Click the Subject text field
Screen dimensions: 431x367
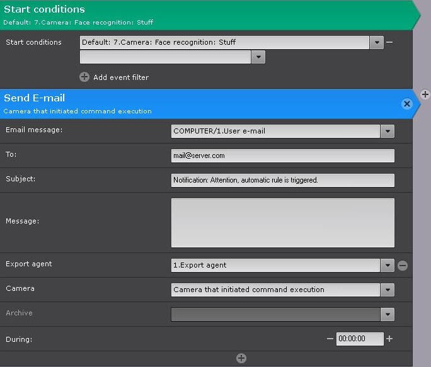click(282, 180)
